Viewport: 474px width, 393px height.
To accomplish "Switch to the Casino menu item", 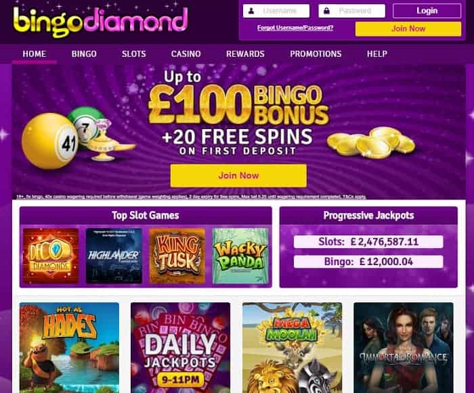I will click(186, 53).
